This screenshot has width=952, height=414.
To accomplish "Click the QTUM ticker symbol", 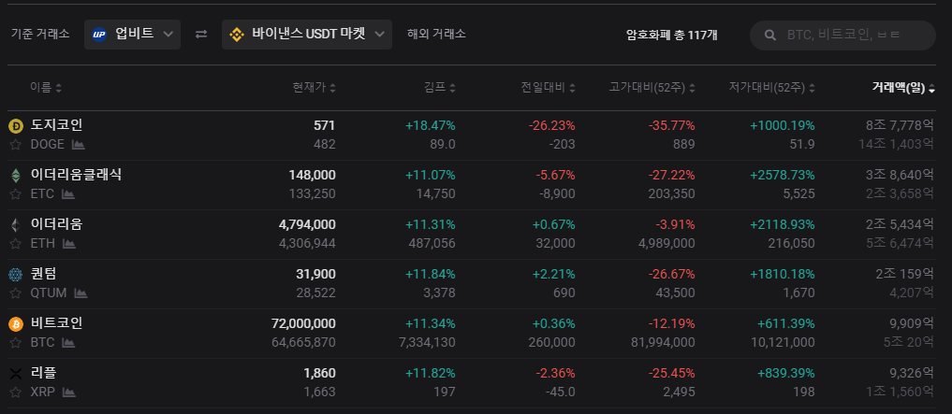I will [49, 293].
